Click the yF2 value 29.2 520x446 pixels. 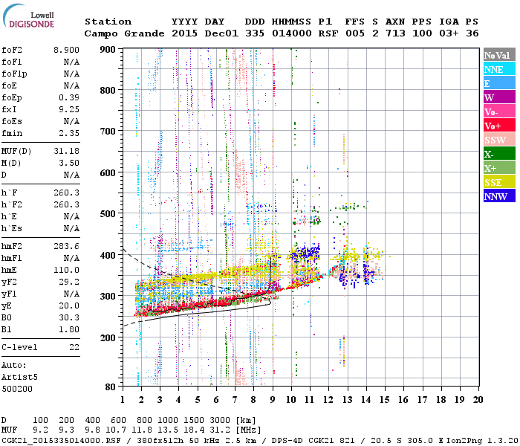pos(69,282)
